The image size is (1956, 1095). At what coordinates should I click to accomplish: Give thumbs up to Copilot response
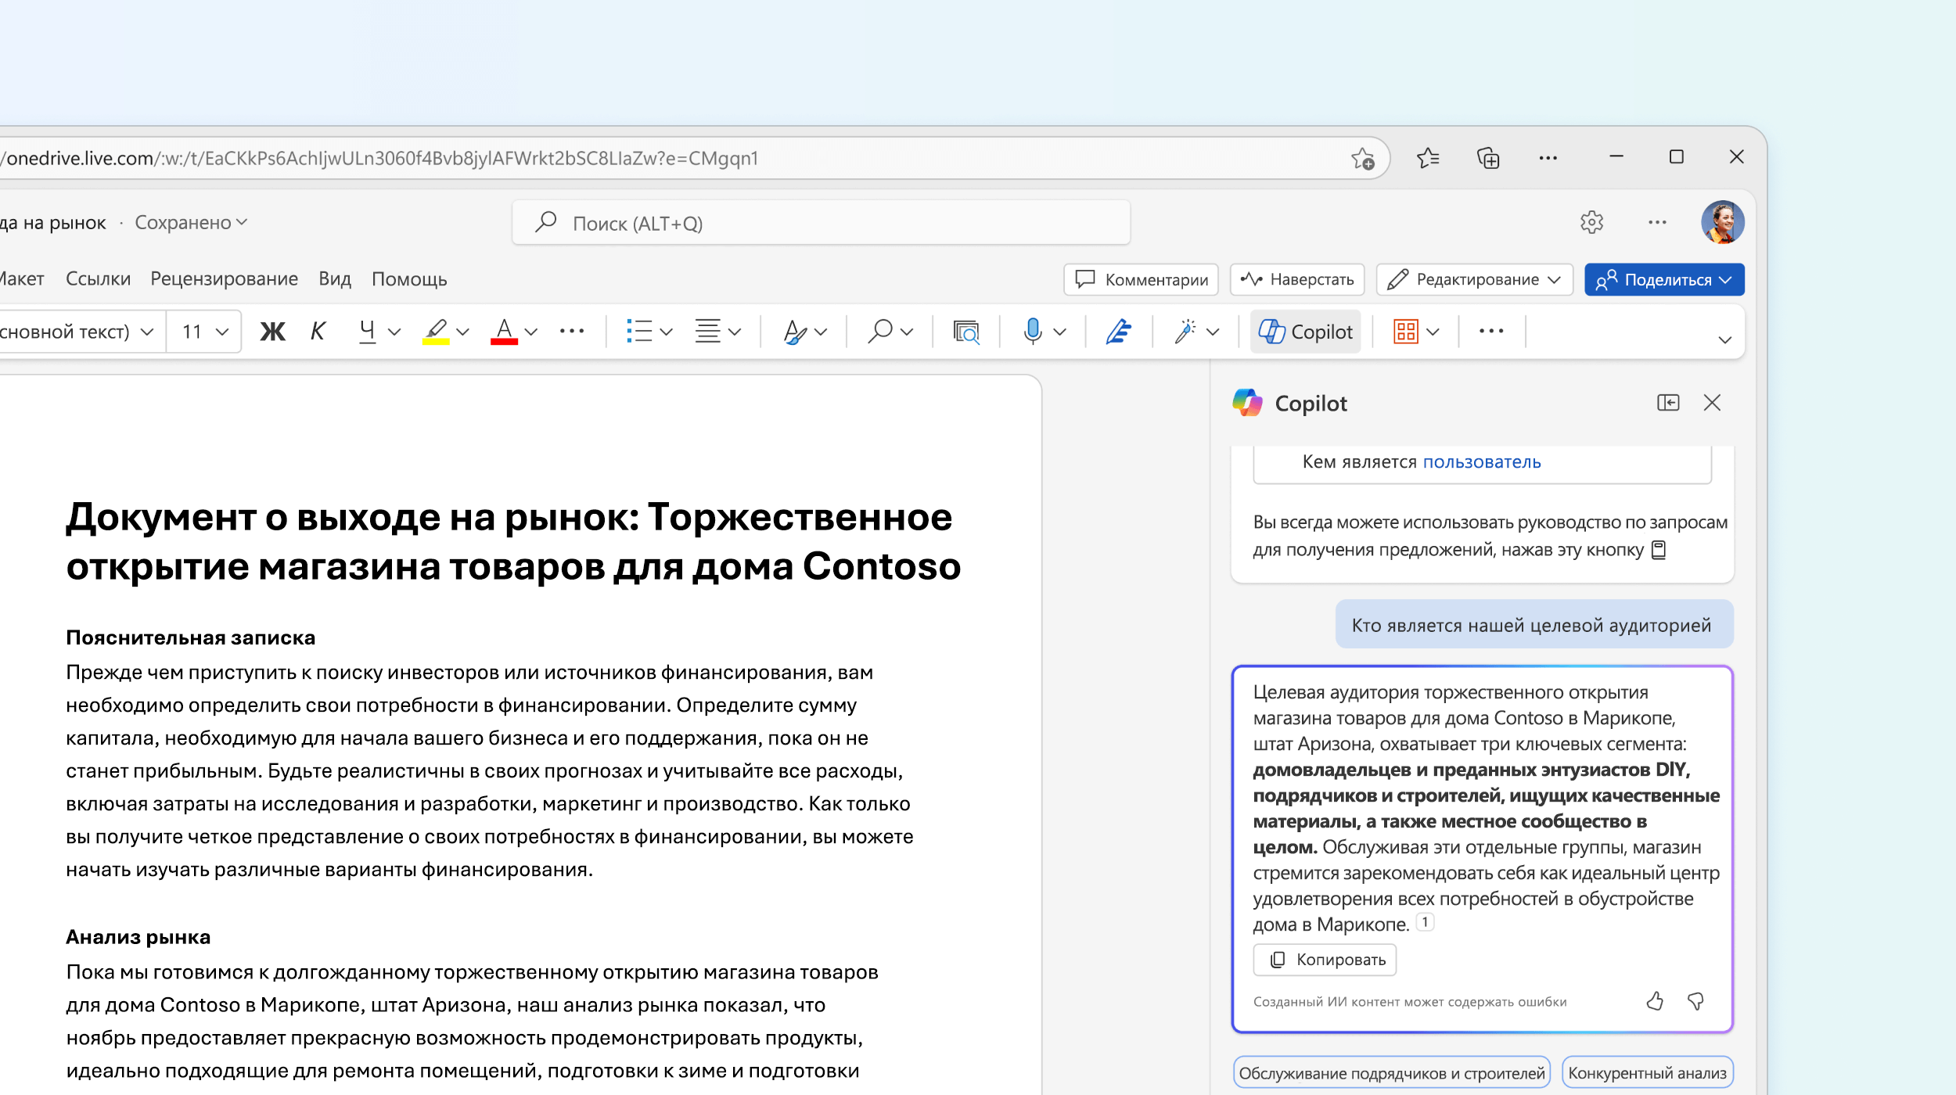click(x=1655, y=1001)
